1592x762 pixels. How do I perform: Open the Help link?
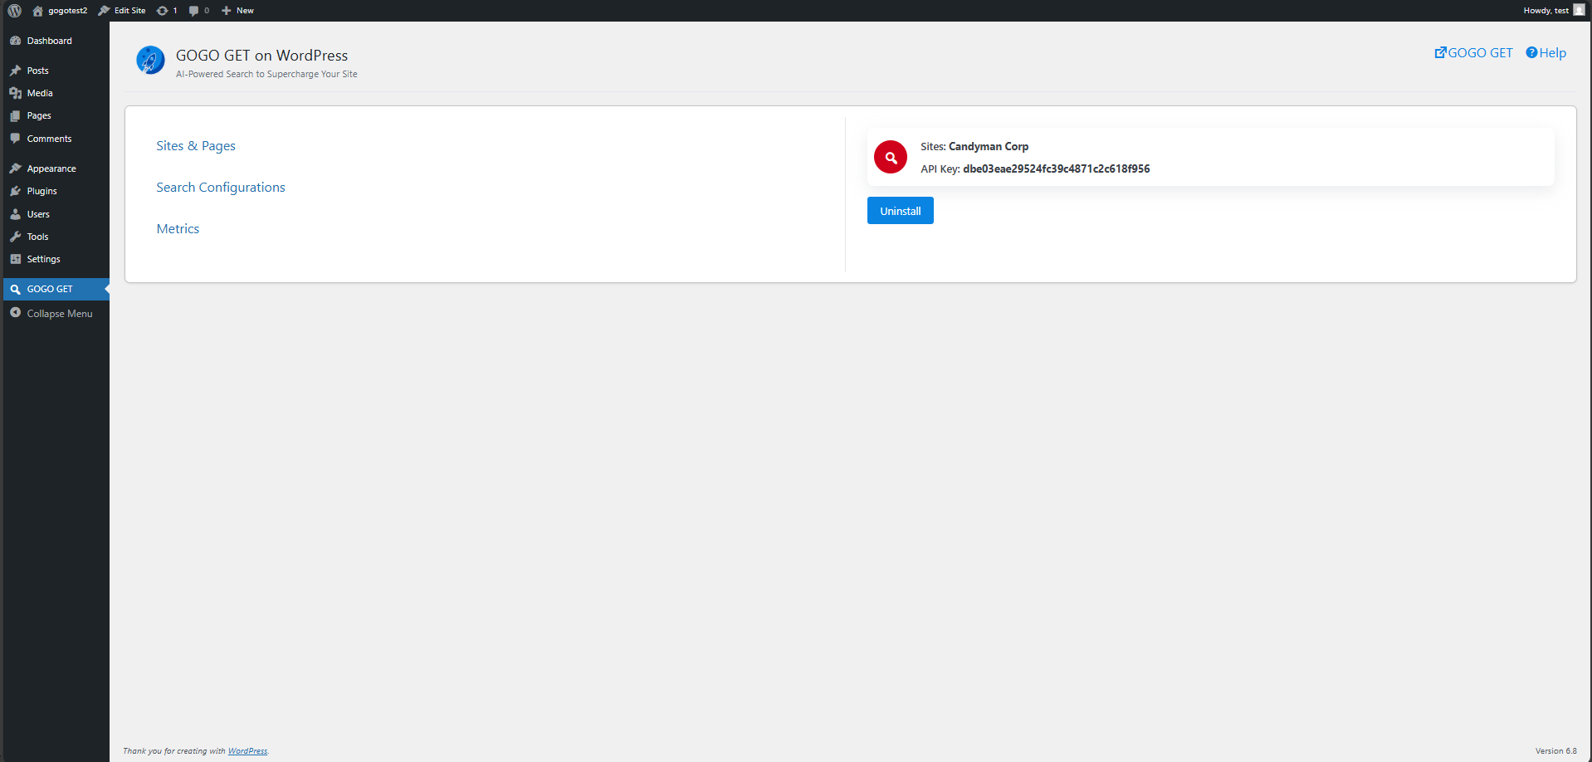tap(1546, 53)
